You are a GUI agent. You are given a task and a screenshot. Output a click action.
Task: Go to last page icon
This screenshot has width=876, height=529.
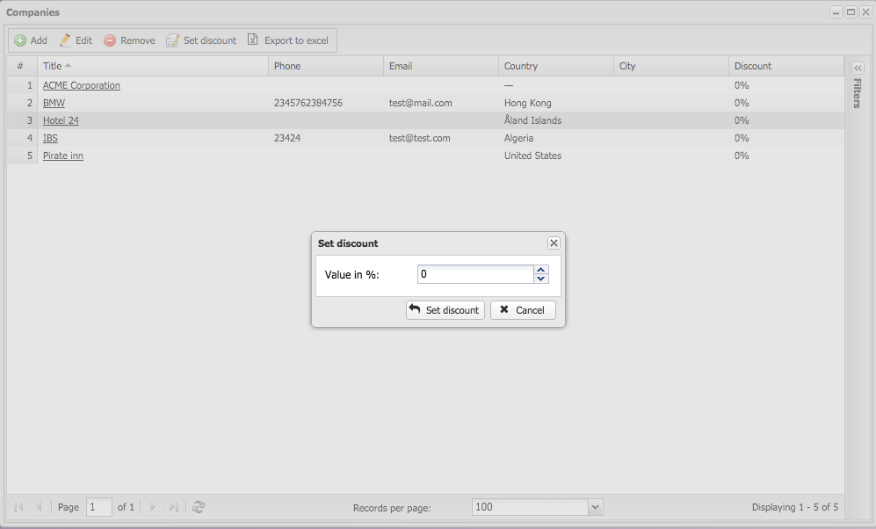tap(174, 507)
